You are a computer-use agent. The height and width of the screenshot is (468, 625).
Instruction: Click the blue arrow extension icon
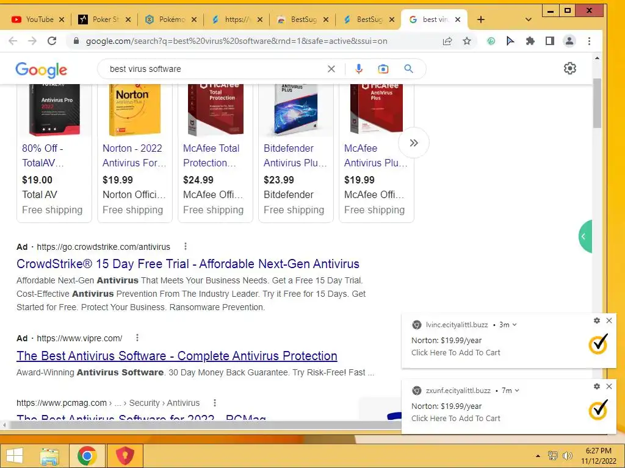click(x=510, y=41)
